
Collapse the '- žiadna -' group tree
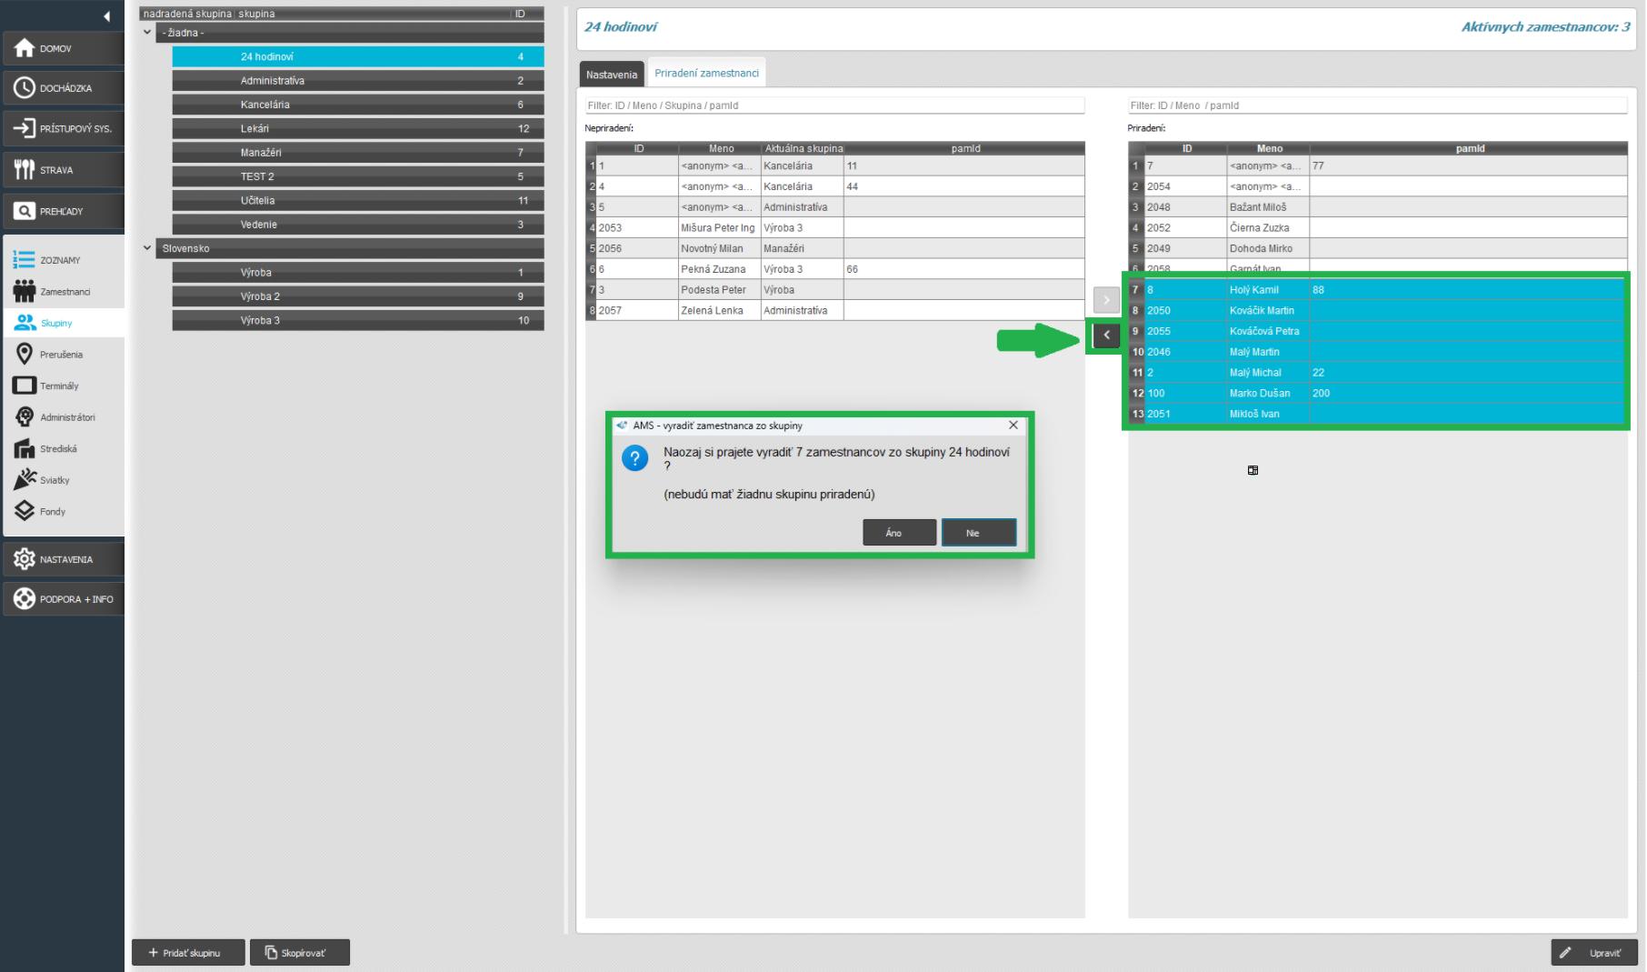147,33
